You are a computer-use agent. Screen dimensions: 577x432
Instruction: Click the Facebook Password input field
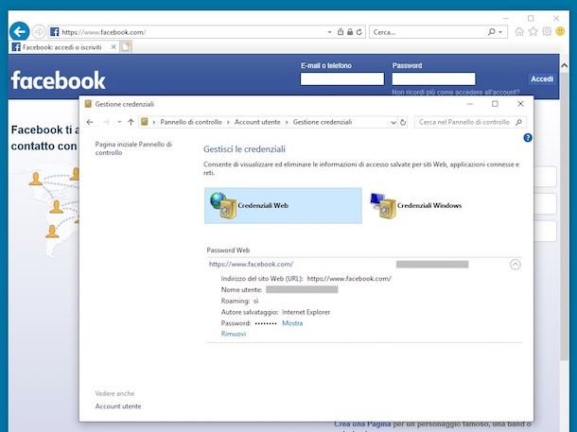click(433, 78)
